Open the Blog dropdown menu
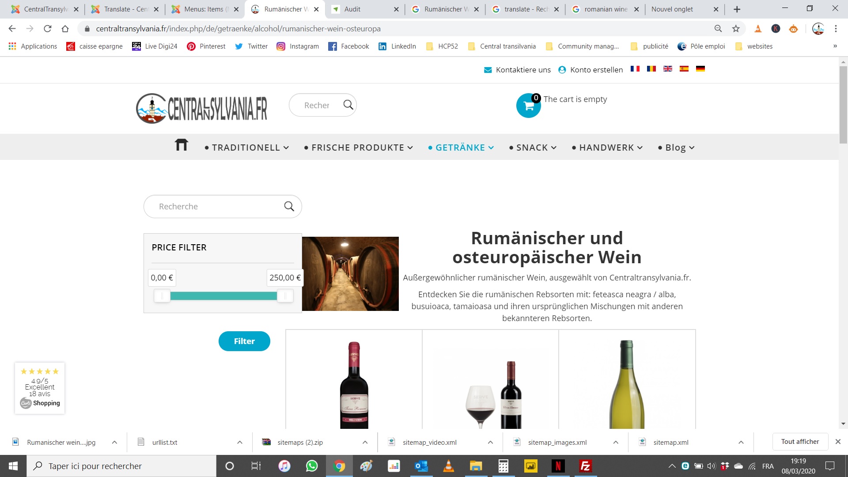This screenshot has width=848, height=477. point(676,148)
